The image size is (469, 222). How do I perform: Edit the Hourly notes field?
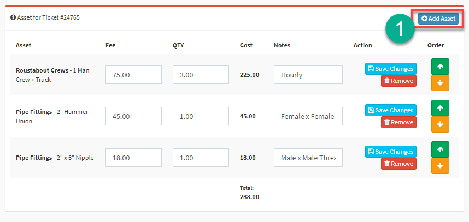pos(308,75)
